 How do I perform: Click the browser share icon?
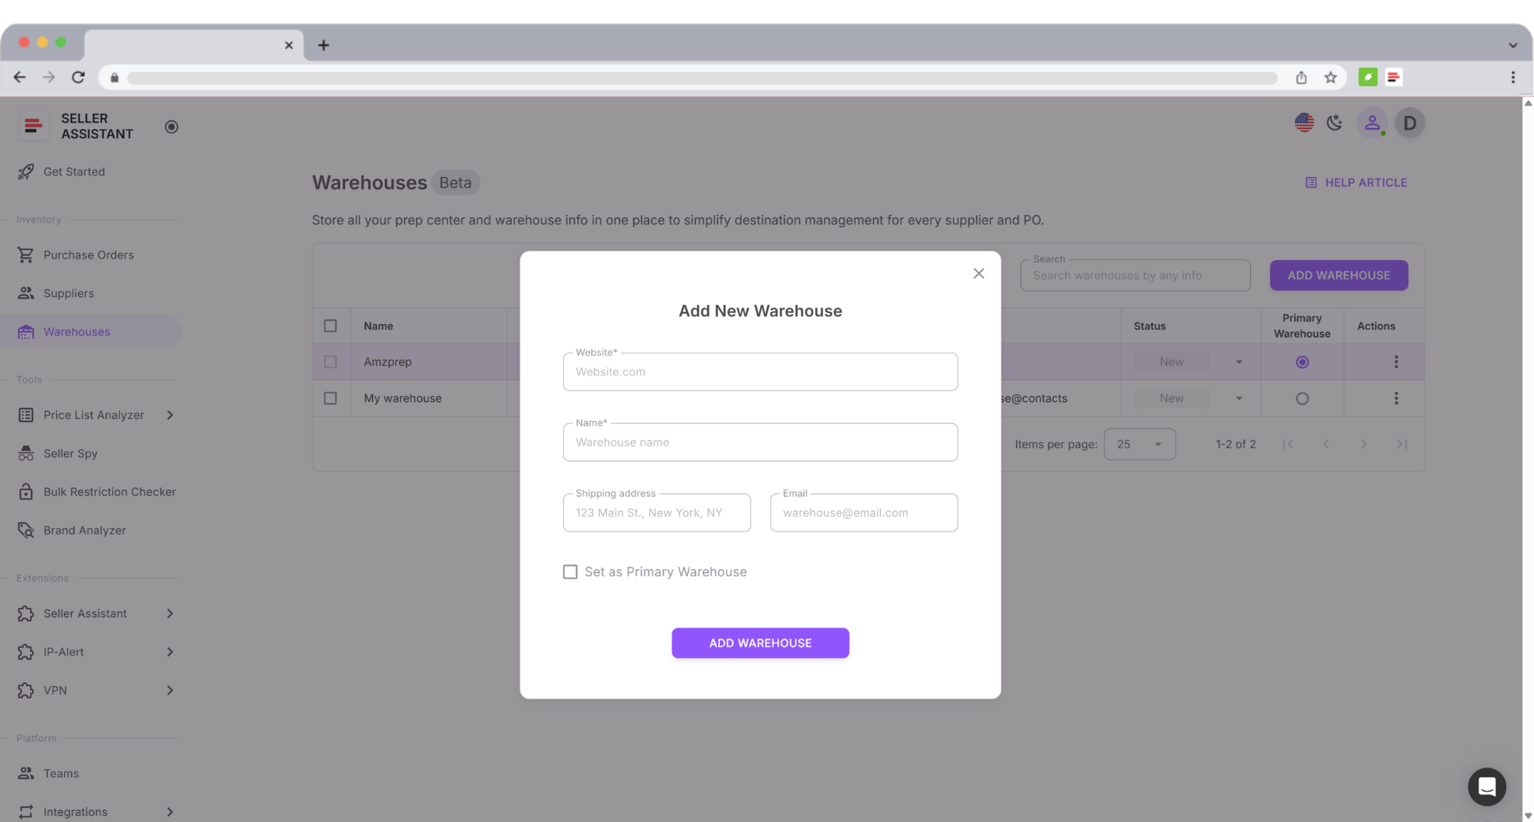coord(1301,77)
